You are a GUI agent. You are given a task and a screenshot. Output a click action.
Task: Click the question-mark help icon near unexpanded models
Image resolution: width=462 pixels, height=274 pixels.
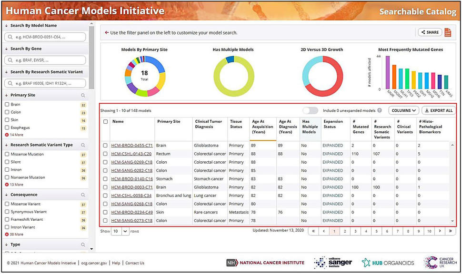pos(380,110)
